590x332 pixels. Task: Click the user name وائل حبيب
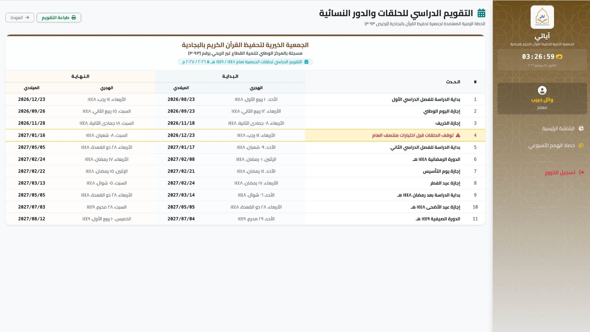pos(542,100)
